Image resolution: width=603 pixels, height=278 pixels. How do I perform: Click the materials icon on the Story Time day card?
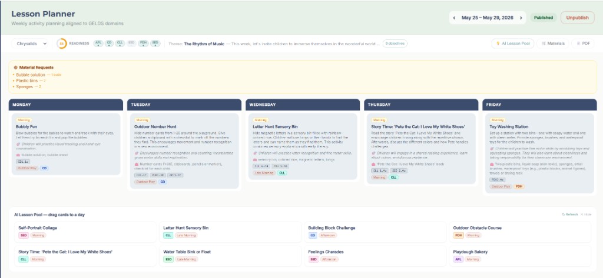coord(373,163)
